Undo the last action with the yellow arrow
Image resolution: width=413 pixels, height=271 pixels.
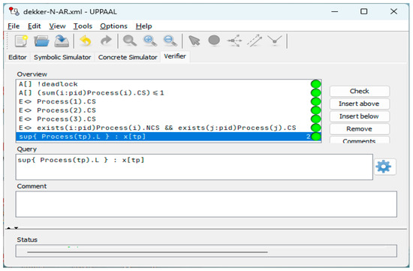click(x=86, y=41)
